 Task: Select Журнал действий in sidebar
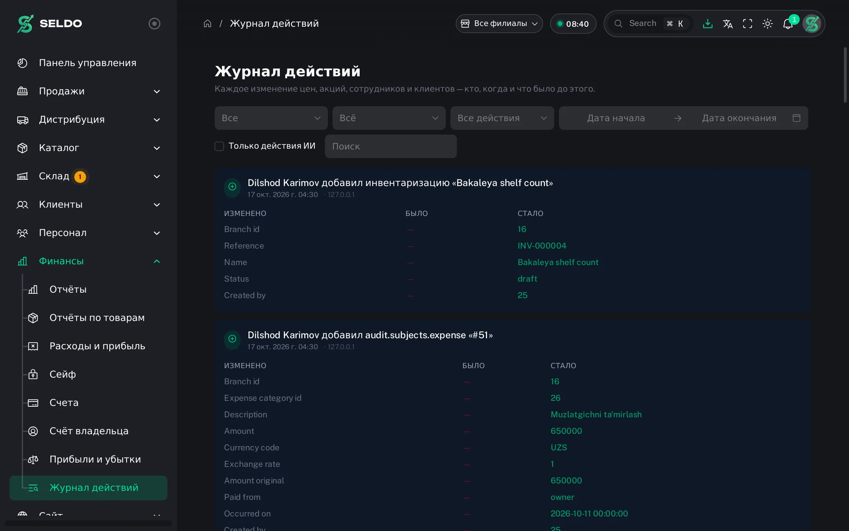(x=88, y=488)
